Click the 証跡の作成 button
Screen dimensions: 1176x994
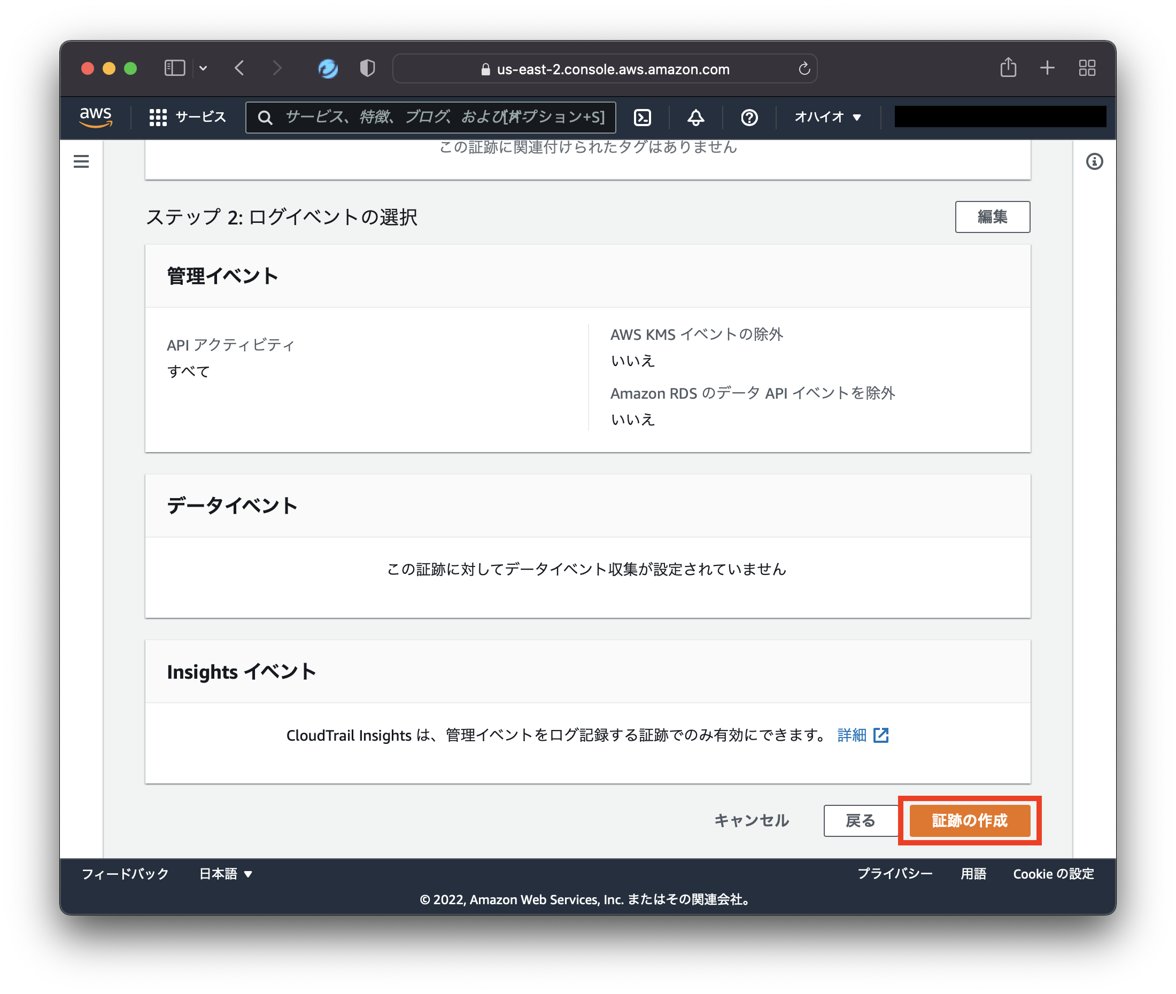coord(969,821)
